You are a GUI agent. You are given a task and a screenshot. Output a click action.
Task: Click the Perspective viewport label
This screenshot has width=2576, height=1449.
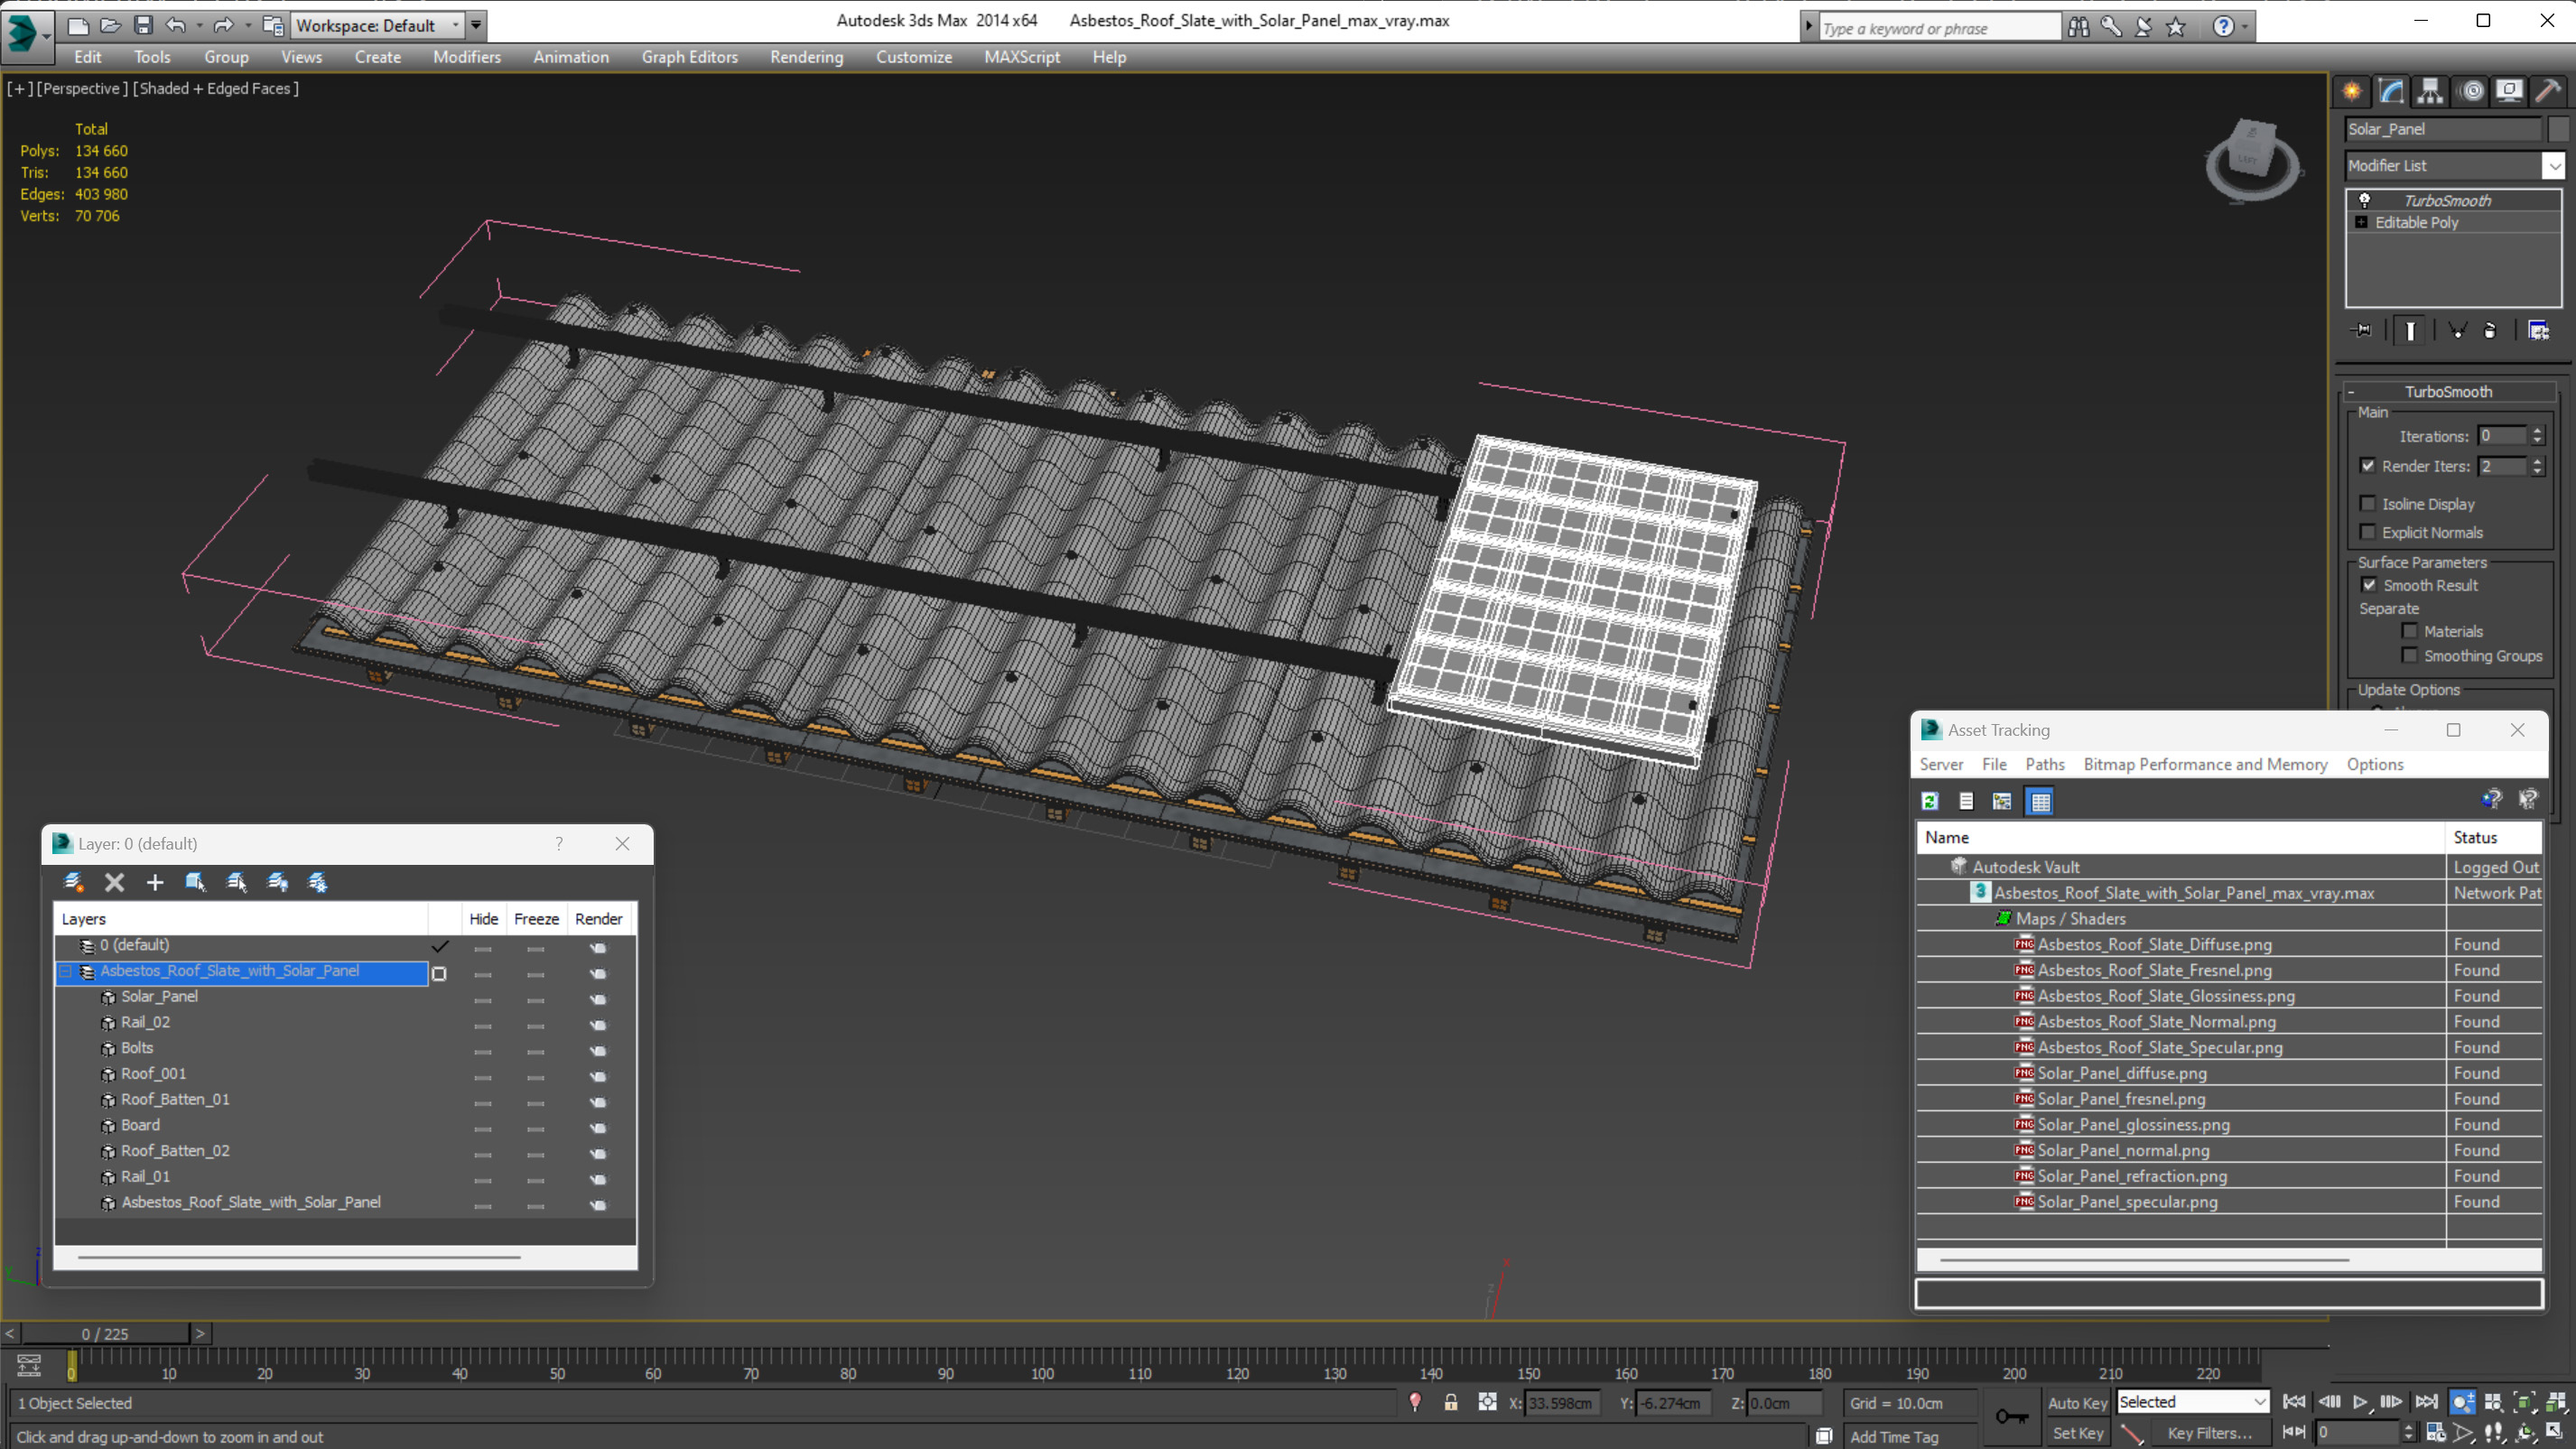(x=82, y=88)
